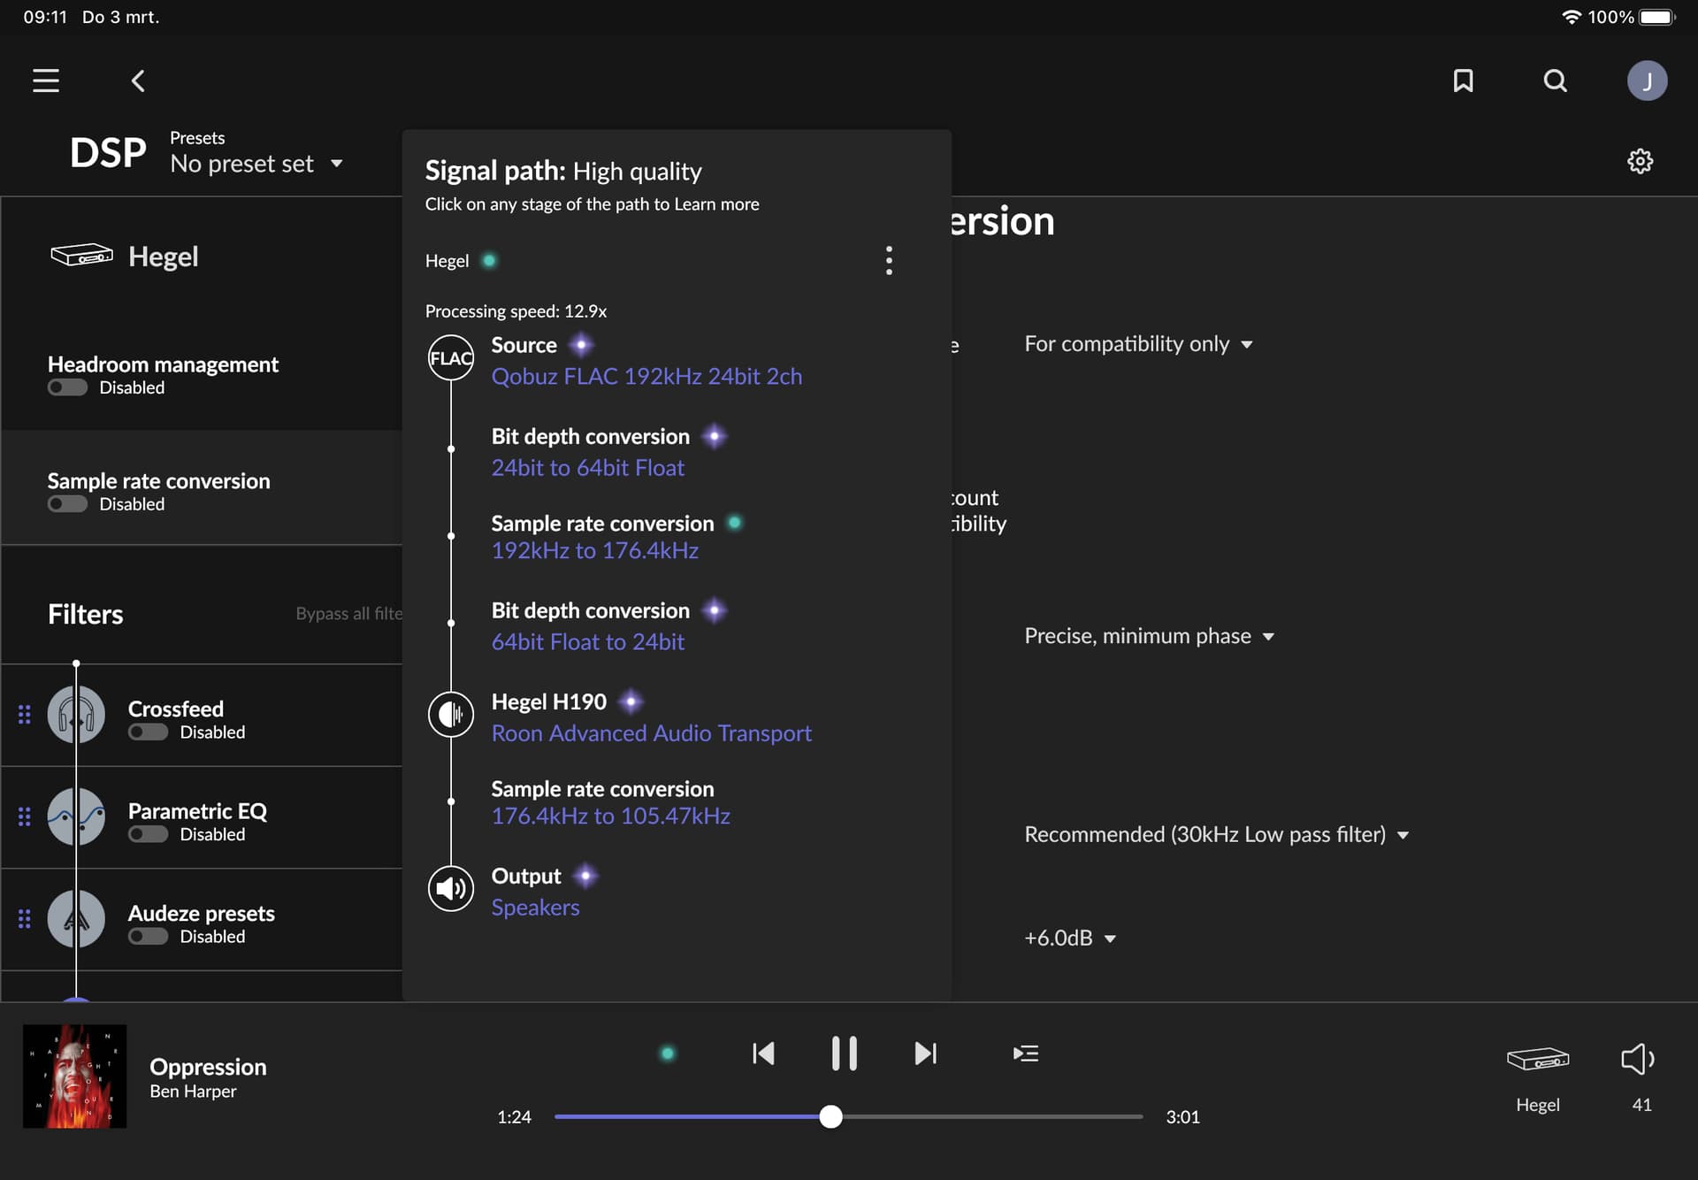Expand the Presets 'No preset set' dropdown
This screenshot has width=1698, height=1180.
256,164
